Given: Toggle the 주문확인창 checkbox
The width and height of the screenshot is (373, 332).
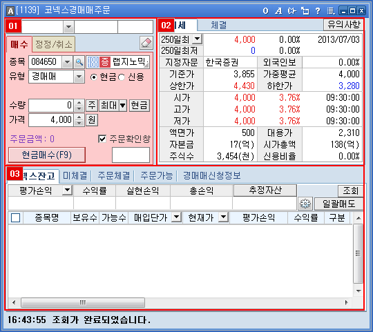Looking at the screenshot, I should click(x=102, y=139).
